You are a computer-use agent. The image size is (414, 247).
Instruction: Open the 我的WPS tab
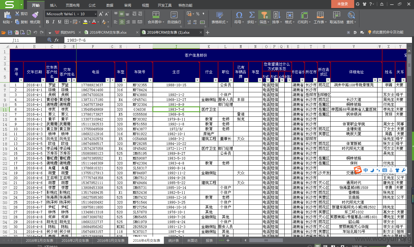(68, 32)
